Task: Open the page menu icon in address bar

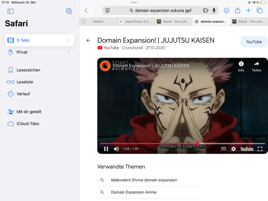Action: [107, 10]
